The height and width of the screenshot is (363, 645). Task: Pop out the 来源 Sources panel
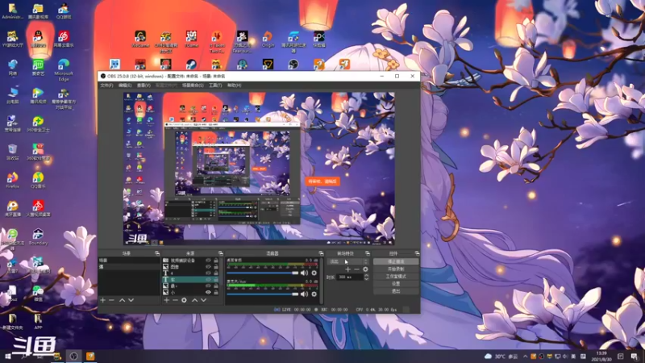point(220,253)
